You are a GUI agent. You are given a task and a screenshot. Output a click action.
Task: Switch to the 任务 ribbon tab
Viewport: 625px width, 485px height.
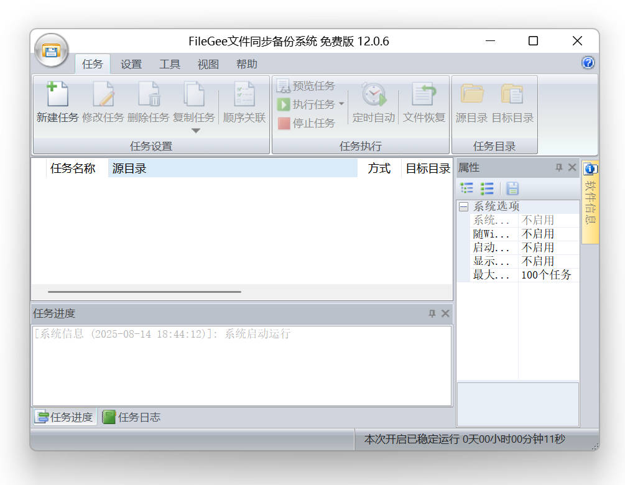(93, 64)
